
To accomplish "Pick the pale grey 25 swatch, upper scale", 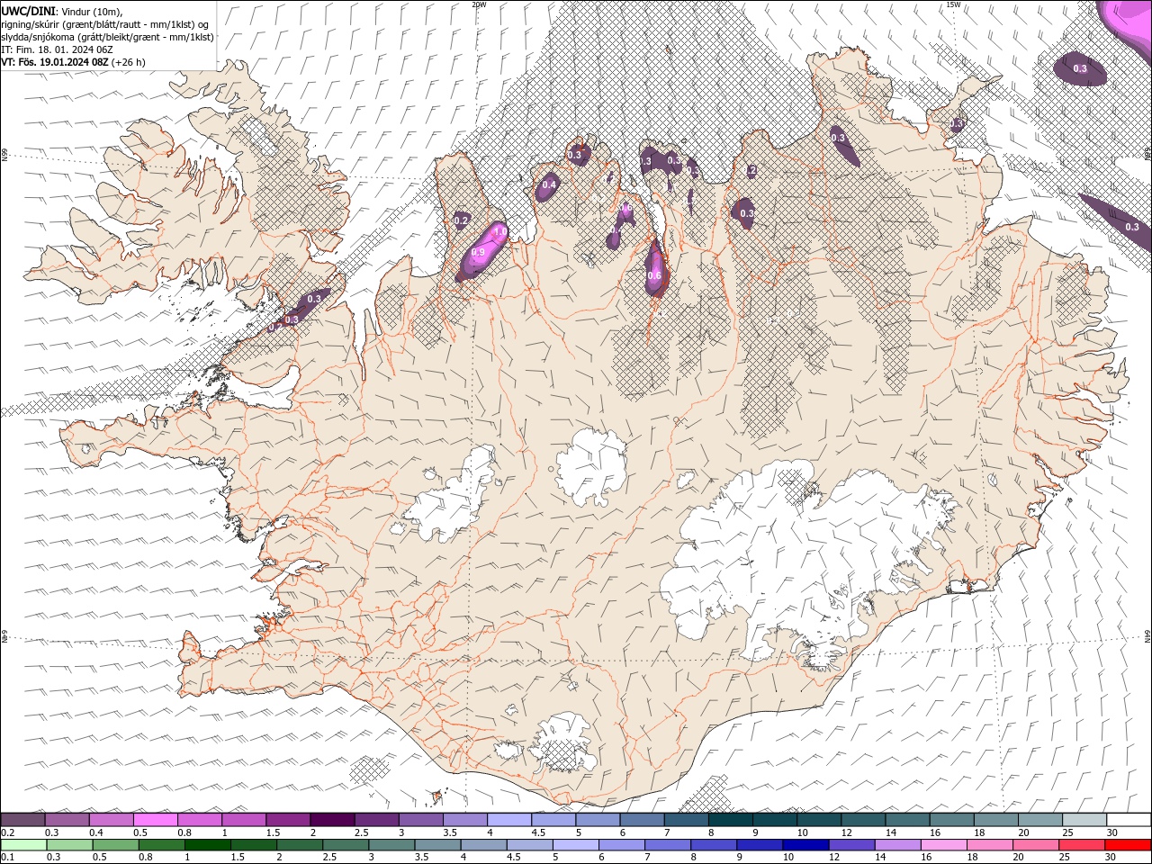I will 1083,820.
